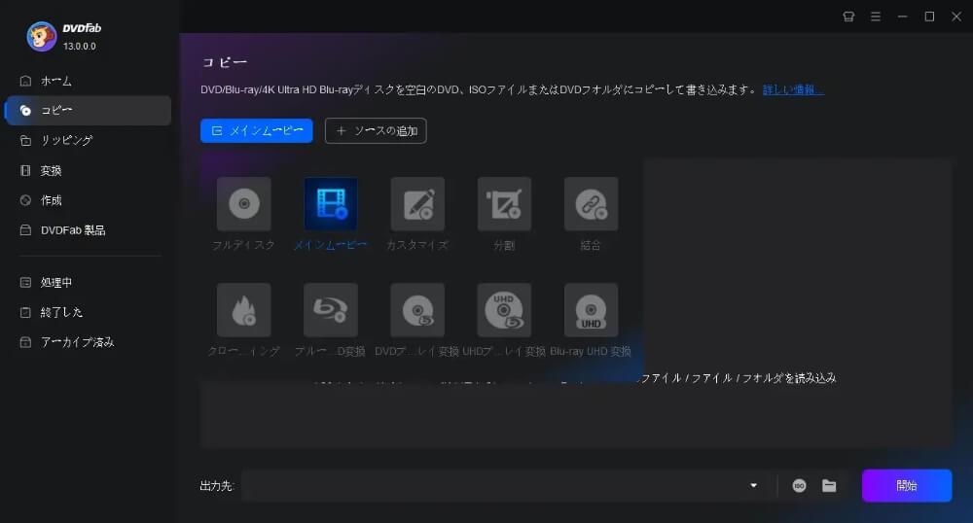Open the hamburger menu in title bar

point(875,17)
